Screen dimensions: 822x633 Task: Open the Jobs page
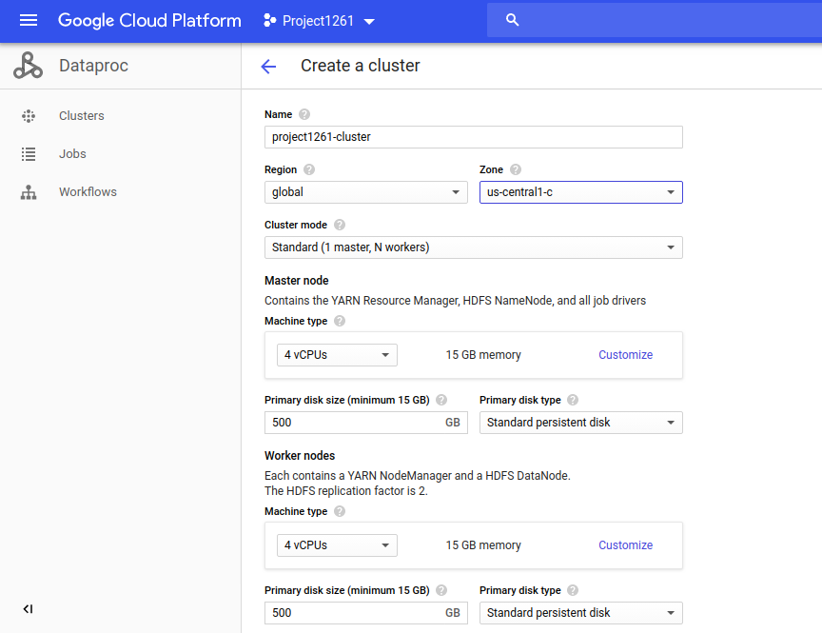click(x=72, y=154)
